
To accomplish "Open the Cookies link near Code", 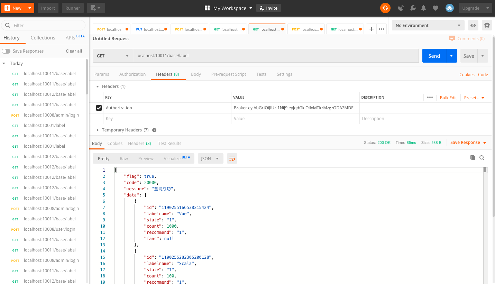I will [x=467, y=74].
